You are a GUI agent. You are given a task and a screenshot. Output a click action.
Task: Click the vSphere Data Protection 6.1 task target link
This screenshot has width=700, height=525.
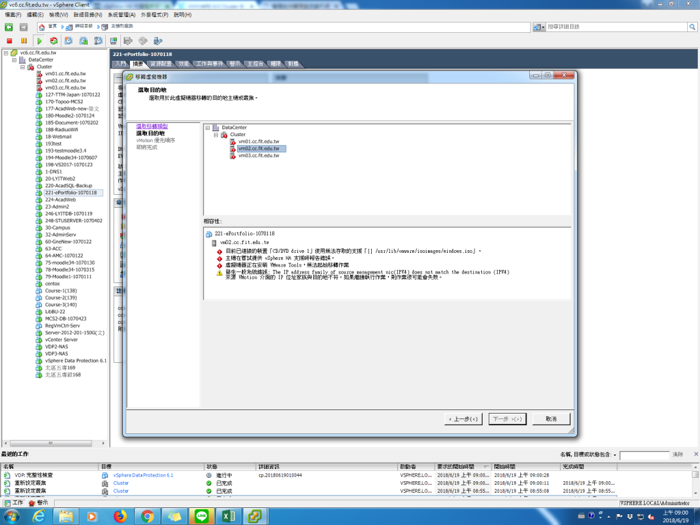tap(143, 476)
